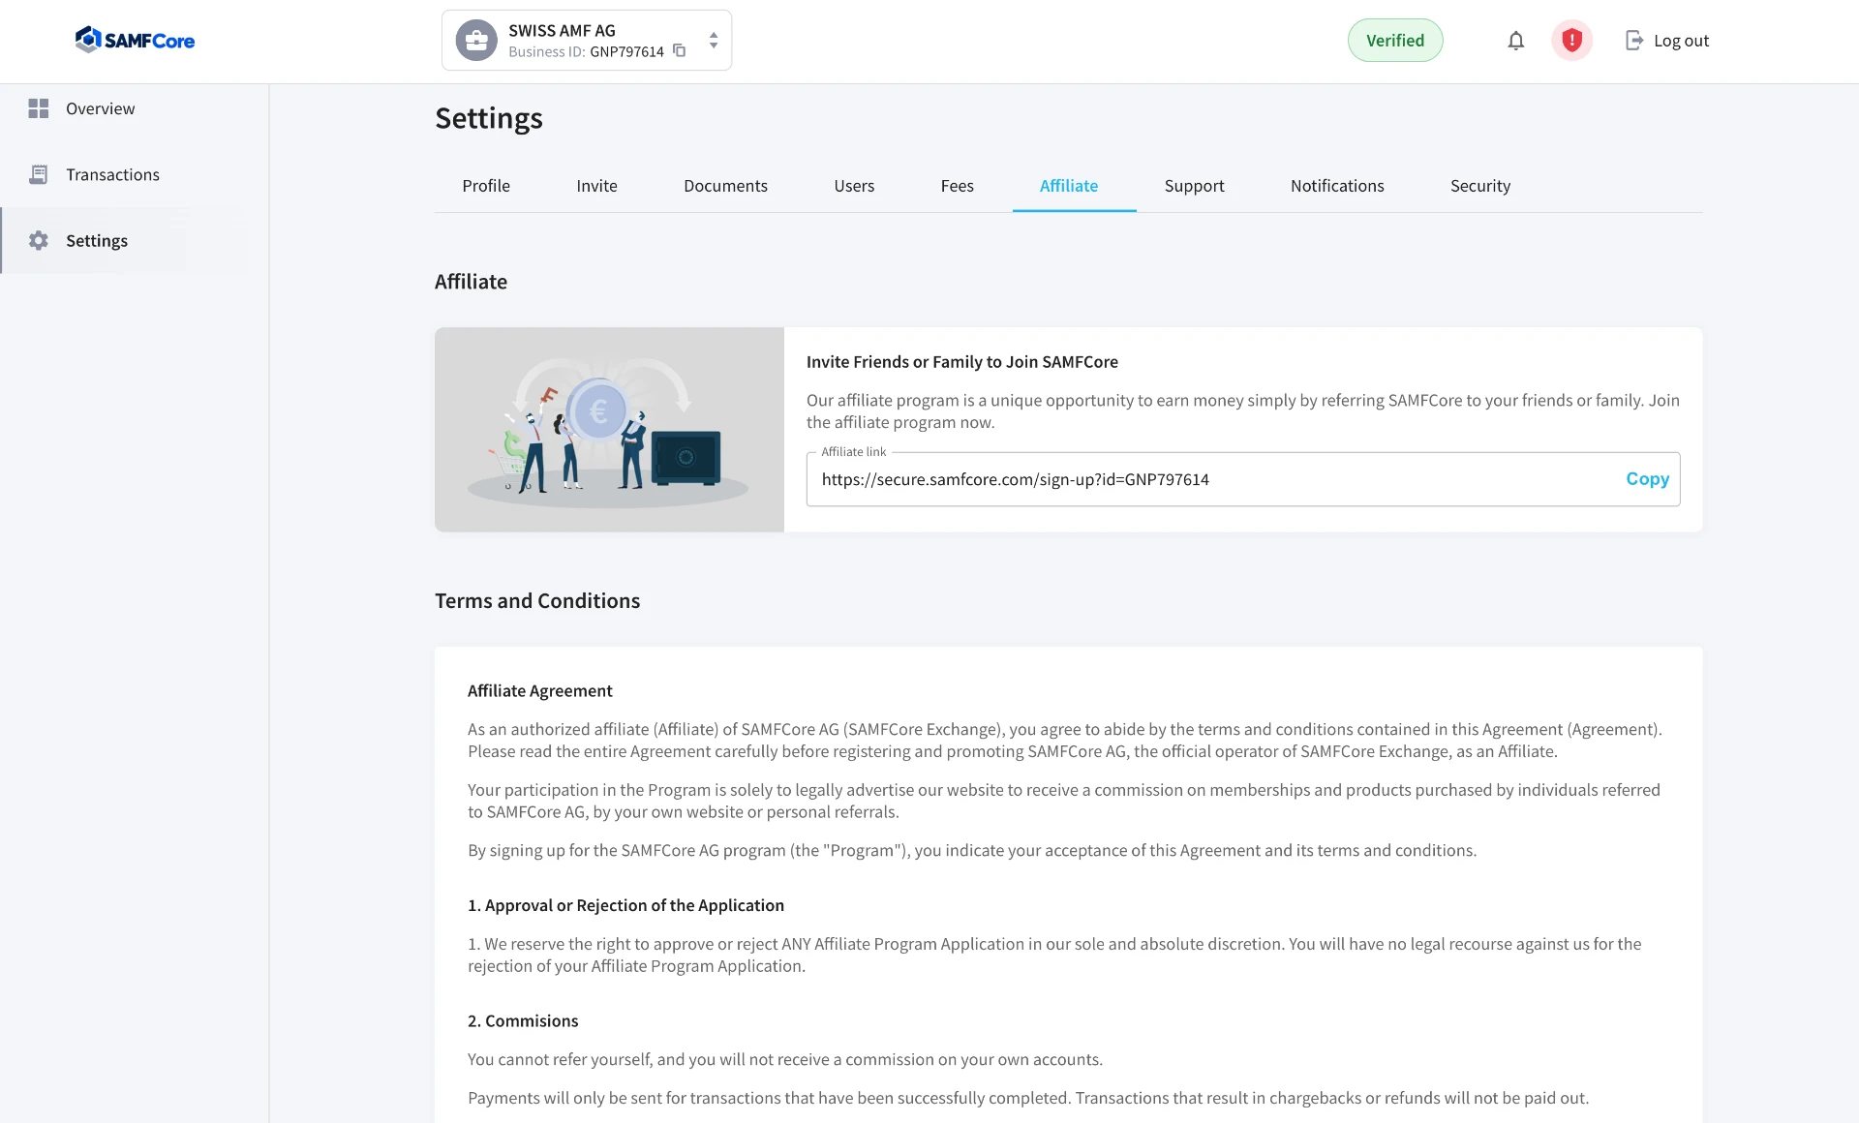Screen dimensions: 1859x1123
Task: Click the affiliate link input field
Action: click(x=1243, y=479)
